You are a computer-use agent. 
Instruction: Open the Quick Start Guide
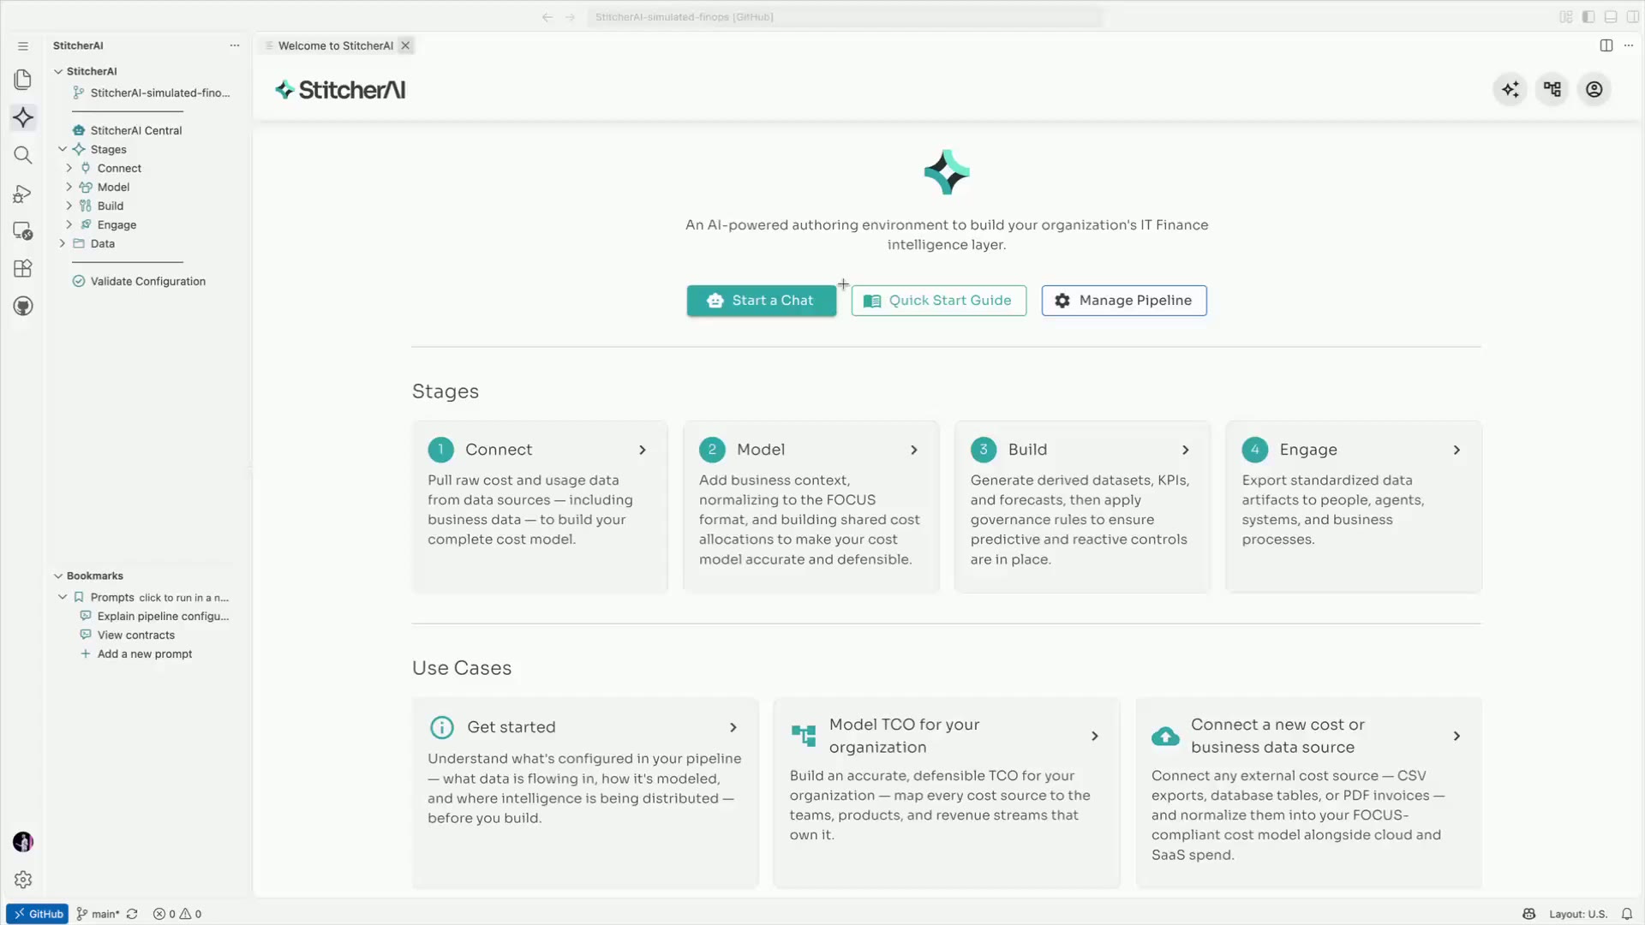click(x=939, y=301)
